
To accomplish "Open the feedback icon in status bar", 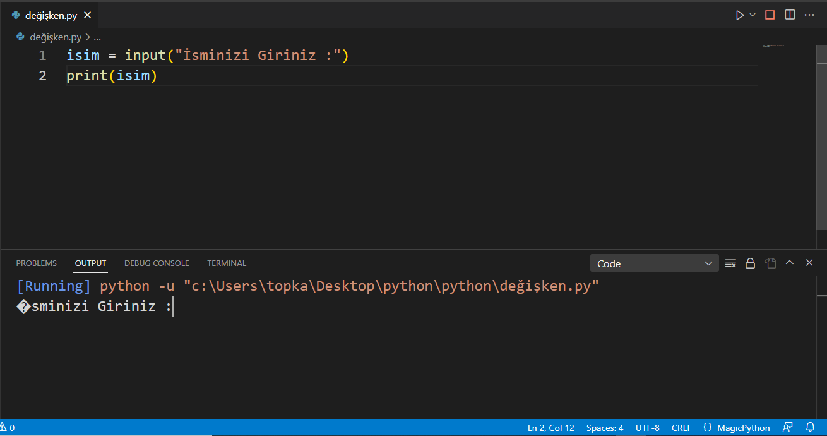I will click(x=788, y=428).
